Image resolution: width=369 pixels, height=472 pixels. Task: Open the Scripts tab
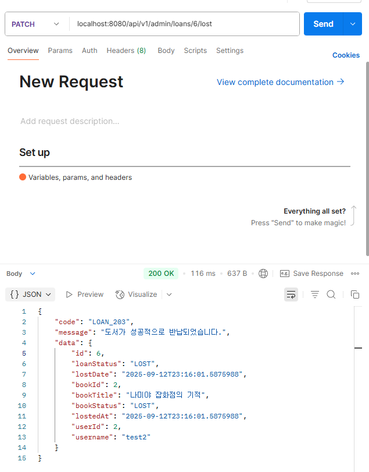(x=195, y=51)
